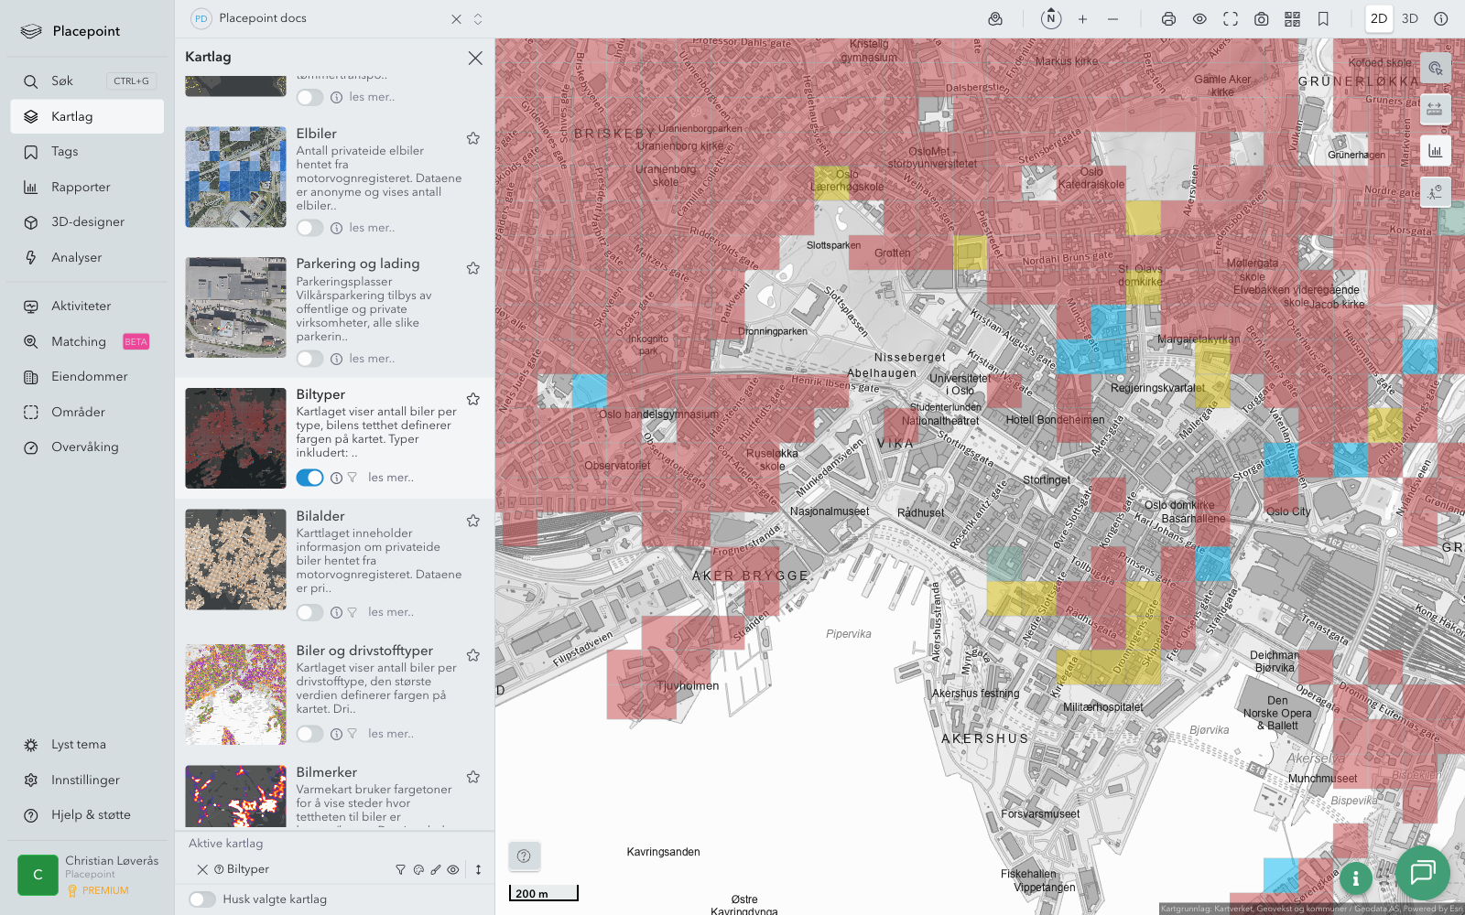Switch map to 3D view
Viewport: 1465px width, 915px height.
(1410, 19)
